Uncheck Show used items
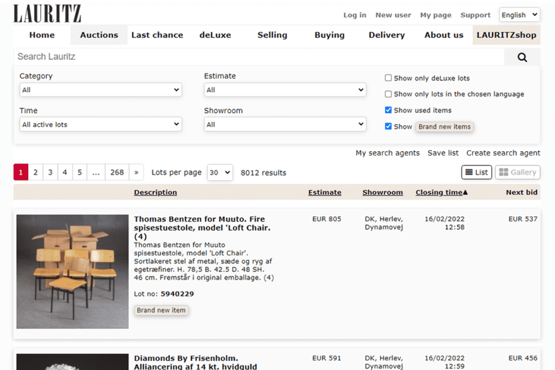Viewport: 555px width, 370px height. (388, 109)
